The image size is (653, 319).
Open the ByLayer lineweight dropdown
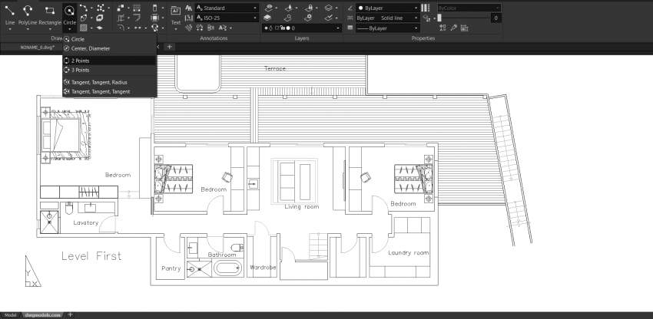coord(388,28)
